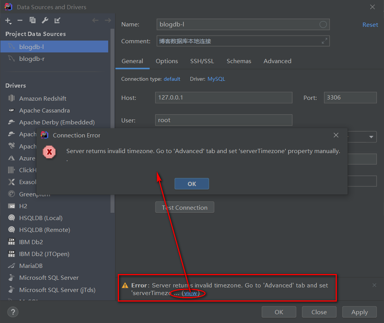Viewport: 384px width, 323px height.
Task: Switch to the Options tab
Action: click(167, 61)
